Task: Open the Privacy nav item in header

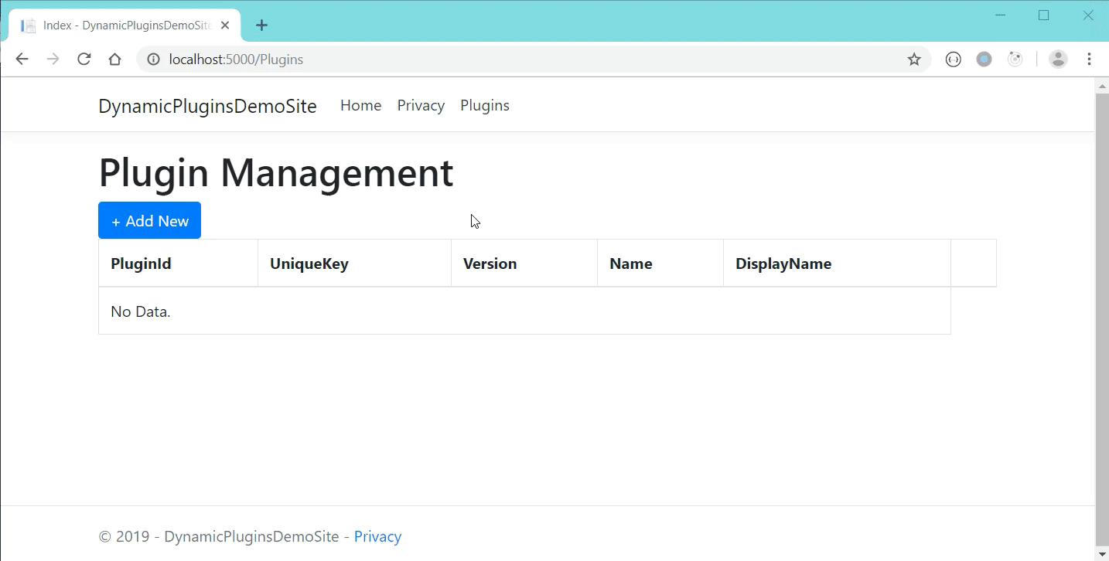Action: (421, 106)
